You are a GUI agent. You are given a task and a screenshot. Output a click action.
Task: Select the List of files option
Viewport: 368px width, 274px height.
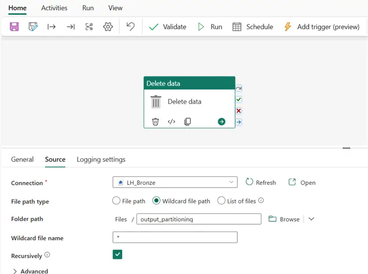pyautogui.click(x=221, y=201)
